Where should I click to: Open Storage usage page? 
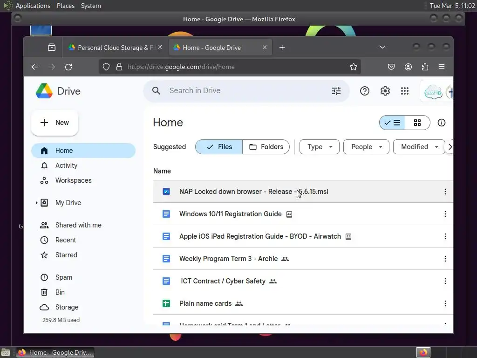click(x=83, y=308)
